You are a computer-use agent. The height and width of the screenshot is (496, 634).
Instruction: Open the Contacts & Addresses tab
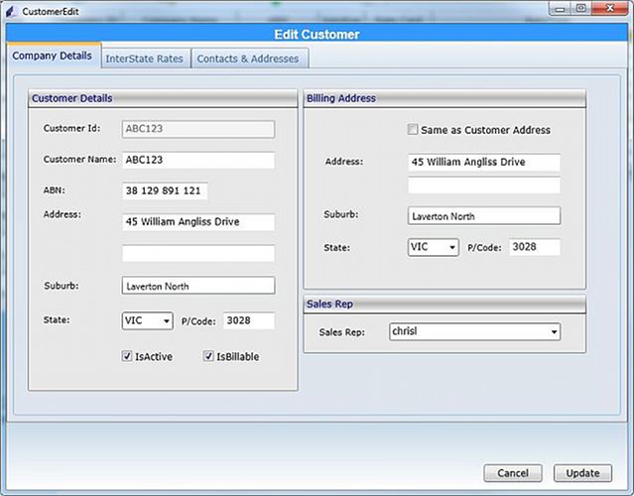coord(249,59)
